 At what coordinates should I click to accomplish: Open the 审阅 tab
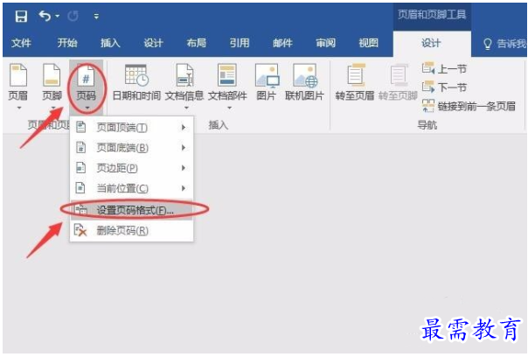click(x=325, y=43)
